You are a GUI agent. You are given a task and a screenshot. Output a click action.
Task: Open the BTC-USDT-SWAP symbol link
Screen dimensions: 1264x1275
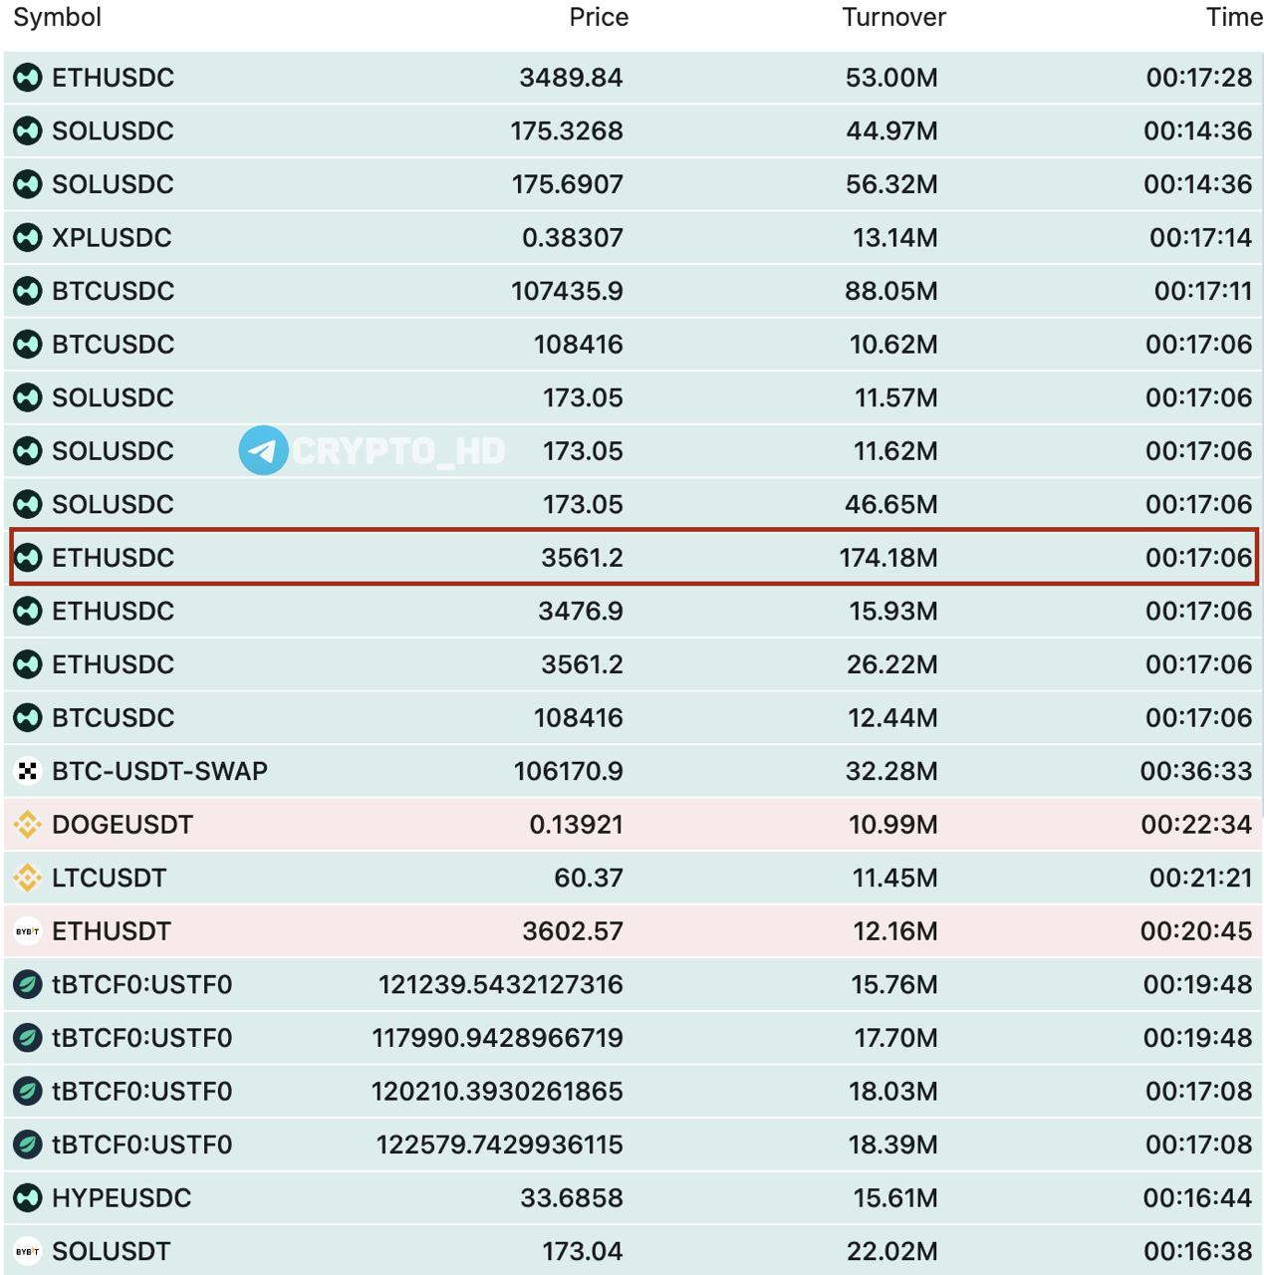(x=159, y=771)
